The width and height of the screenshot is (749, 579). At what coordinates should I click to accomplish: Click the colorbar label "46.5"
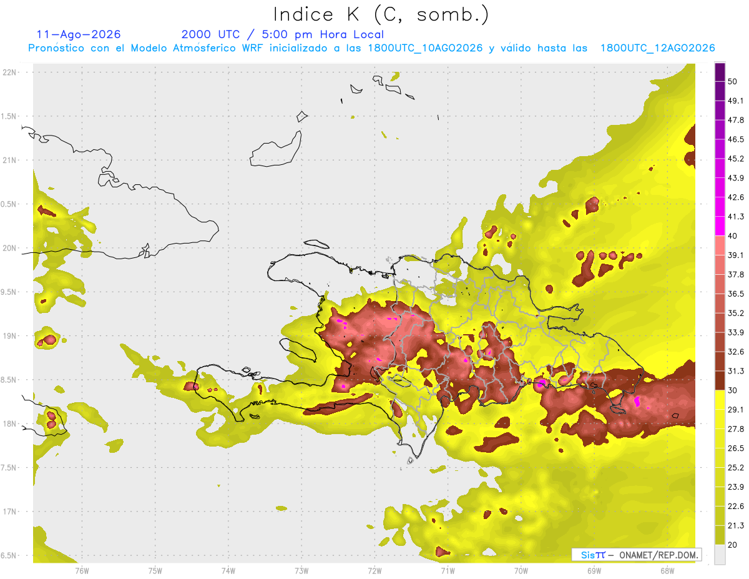click(x=736, y=139)
